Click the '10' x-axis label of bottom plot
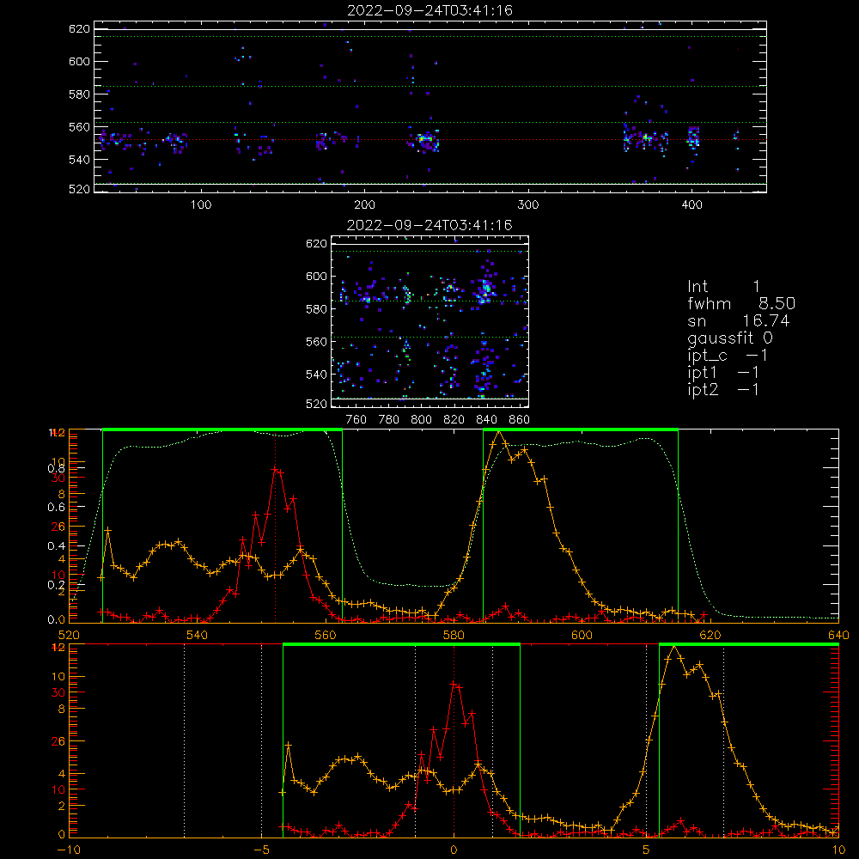This screenshot has height=859, width=859. pyautogui.click(x=838, y=850)
